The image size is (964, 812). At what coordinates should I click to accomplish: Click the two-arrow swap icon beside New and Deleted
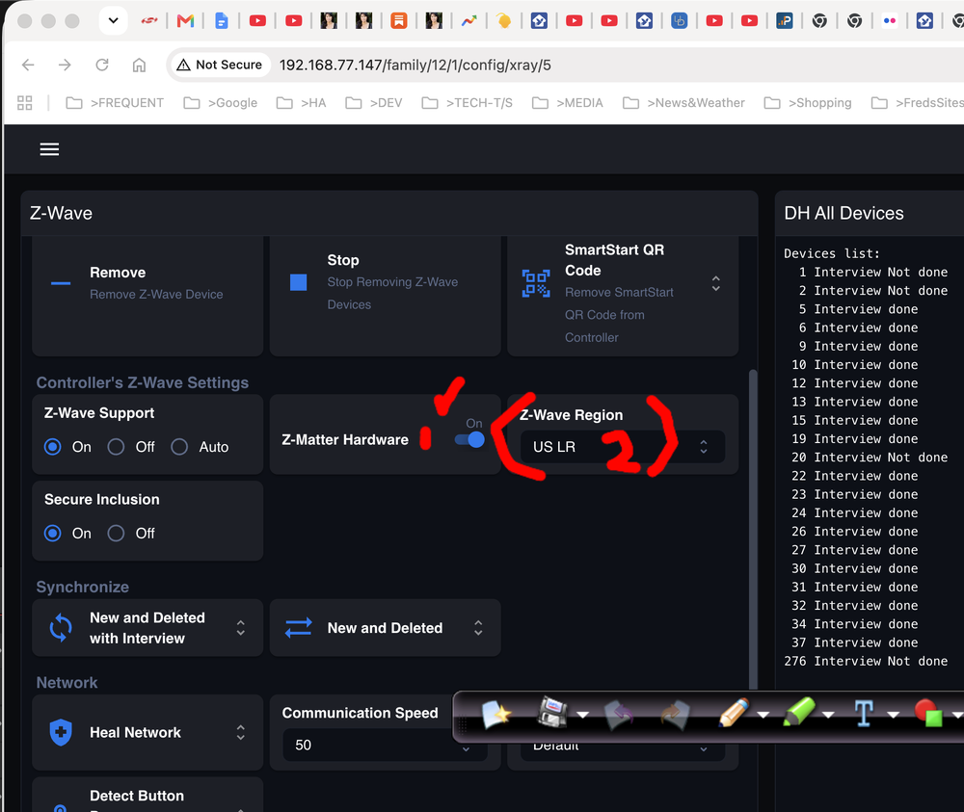click(x=298, y=628)
